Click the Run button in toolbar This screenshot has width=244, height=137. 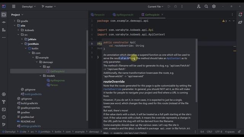(x=169, y=6)
